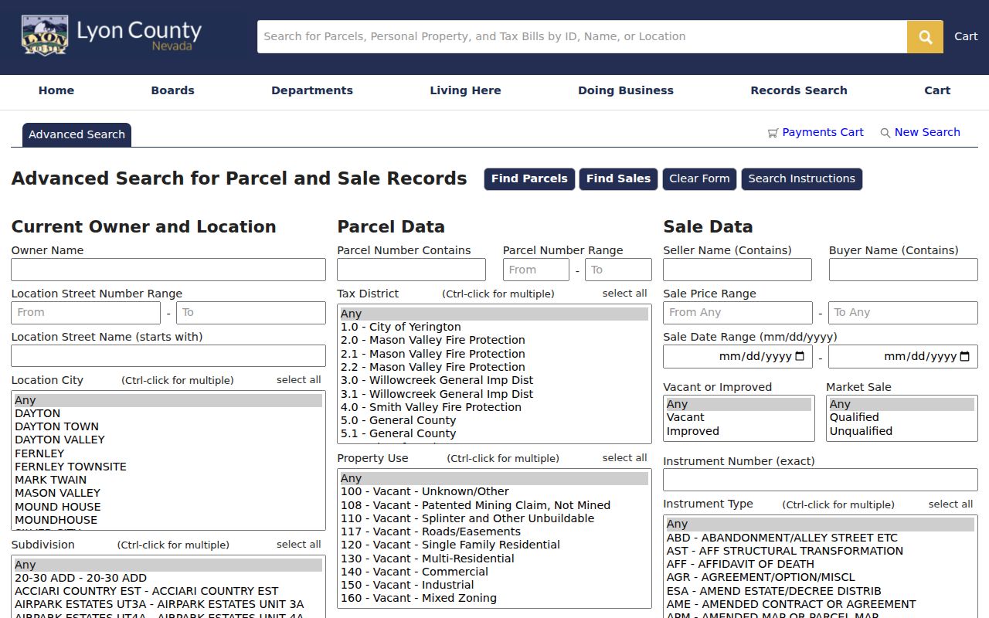Open the Departments menu
The height and width of the screenshot is (618, 989).
coord(312,90)
